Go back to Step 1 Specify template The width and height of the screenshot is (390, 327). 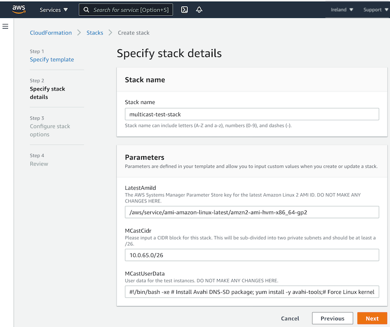52,59
